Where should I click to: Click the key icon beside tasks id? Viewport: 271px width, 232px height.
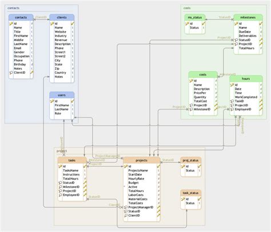pyautogui.click(x=60, y=166)
